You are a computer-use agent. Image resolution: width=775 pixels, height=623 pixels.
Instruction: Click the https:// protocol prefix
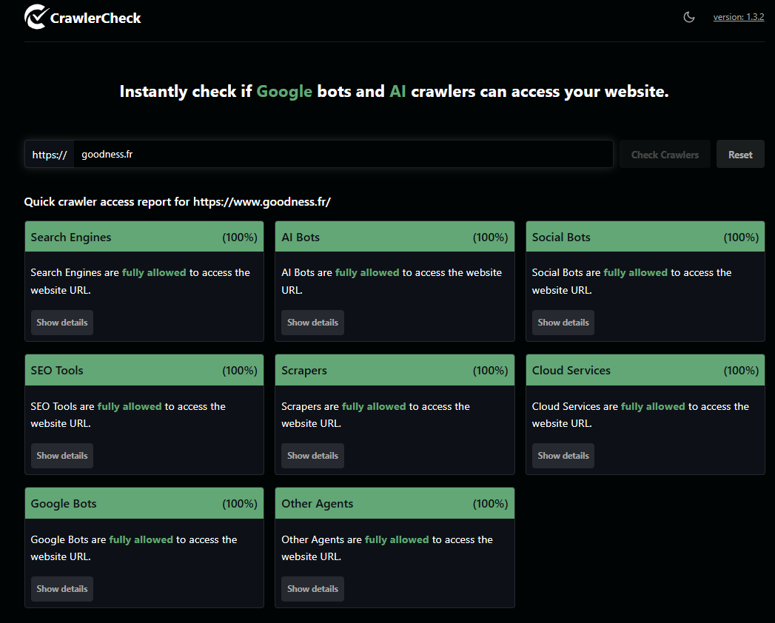coord(49,154)
